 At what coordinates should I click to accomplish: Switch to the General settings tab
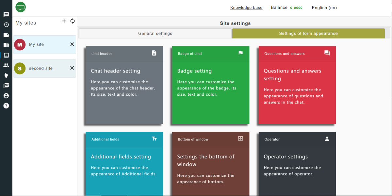click(x=155, y=33)
